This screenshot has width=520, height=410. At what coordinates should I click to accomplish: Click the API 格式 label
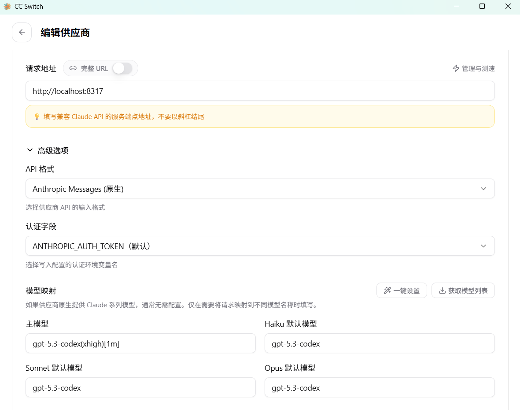[x=40, y=169]
